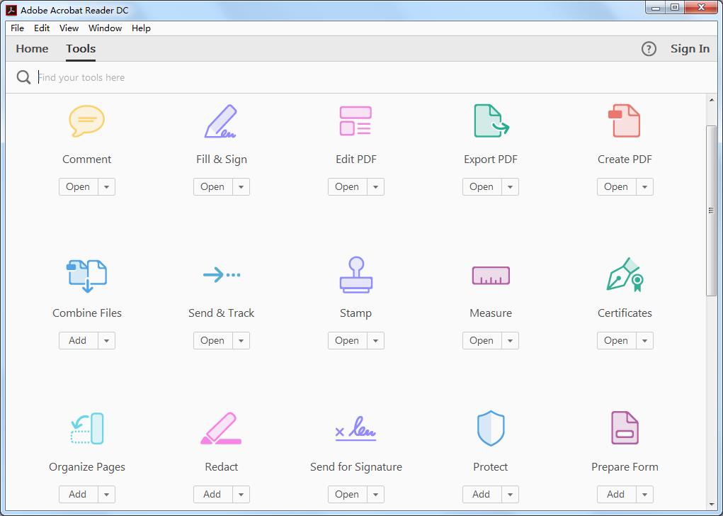This screenshot has width=723, height=516.
Task: Expand the Edit PDF dropdown arrow
Action: (x=376, y=187)
